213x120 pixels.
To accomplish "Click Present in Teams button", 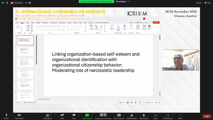I will [x=143, y=23].
